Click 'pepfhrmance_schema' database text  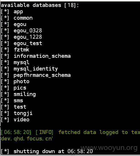[x=42, y=75]
